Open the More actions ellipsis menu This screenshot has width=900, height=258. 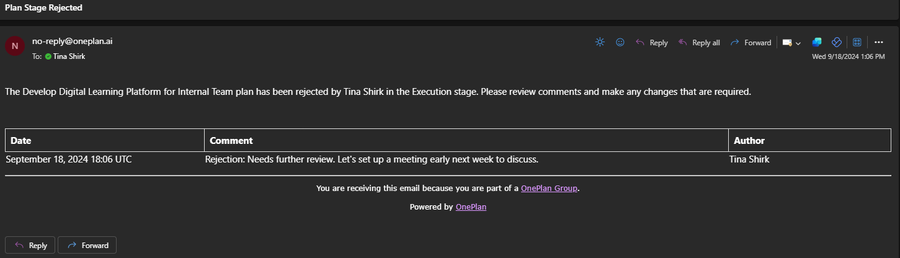(x=878, y=42)
